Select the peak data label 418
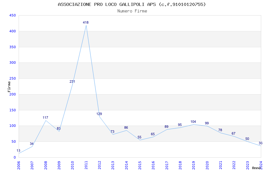This screenshot has height=171, width=264. 86,22
